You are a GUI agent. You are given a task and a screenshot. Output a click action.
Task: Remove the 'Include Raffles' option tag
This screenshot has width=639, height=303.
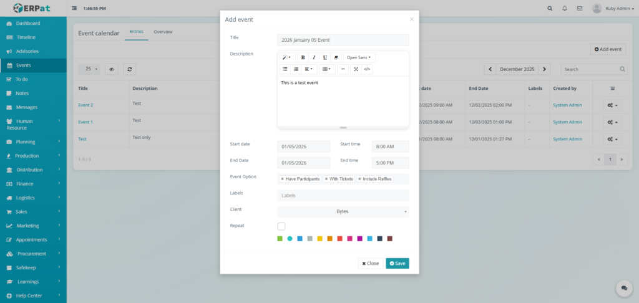(359, 179)
